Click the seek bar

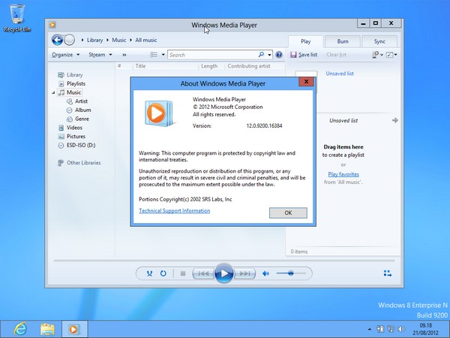click(224, 261)
